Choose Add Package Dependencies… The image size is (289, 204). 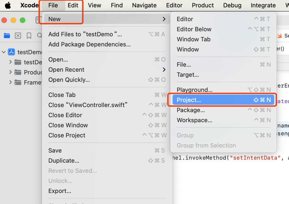(106, 44)
